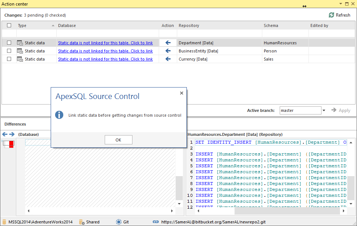Click the up arrow of repository script scrollbar

pyautogui.click(x=351, y=143)
